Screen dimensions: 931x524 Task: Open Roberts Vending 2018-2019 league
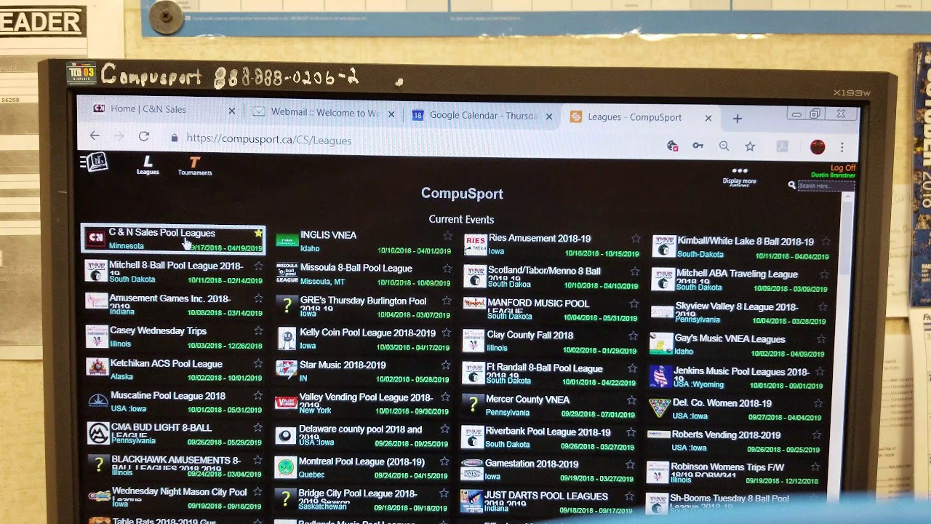[x=726, y=435]
